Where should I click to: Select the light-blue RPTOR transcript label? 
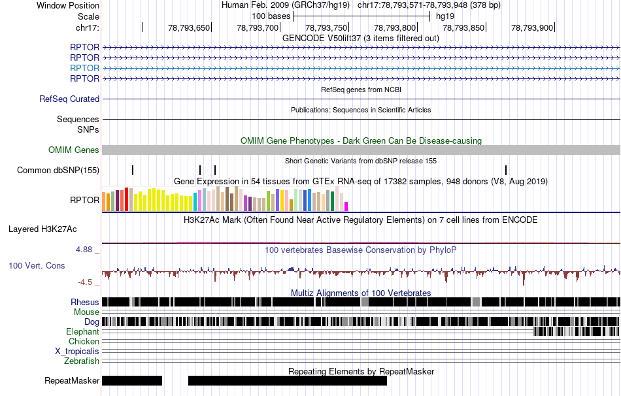84,68
